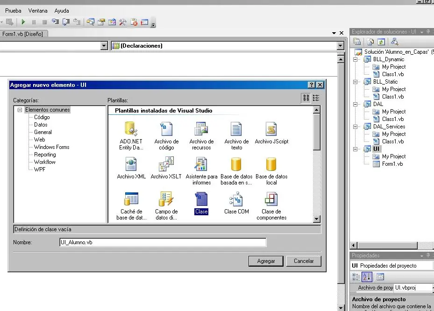
Task: Open the class name dropdown left of Declaraciones
Action: 104,46
